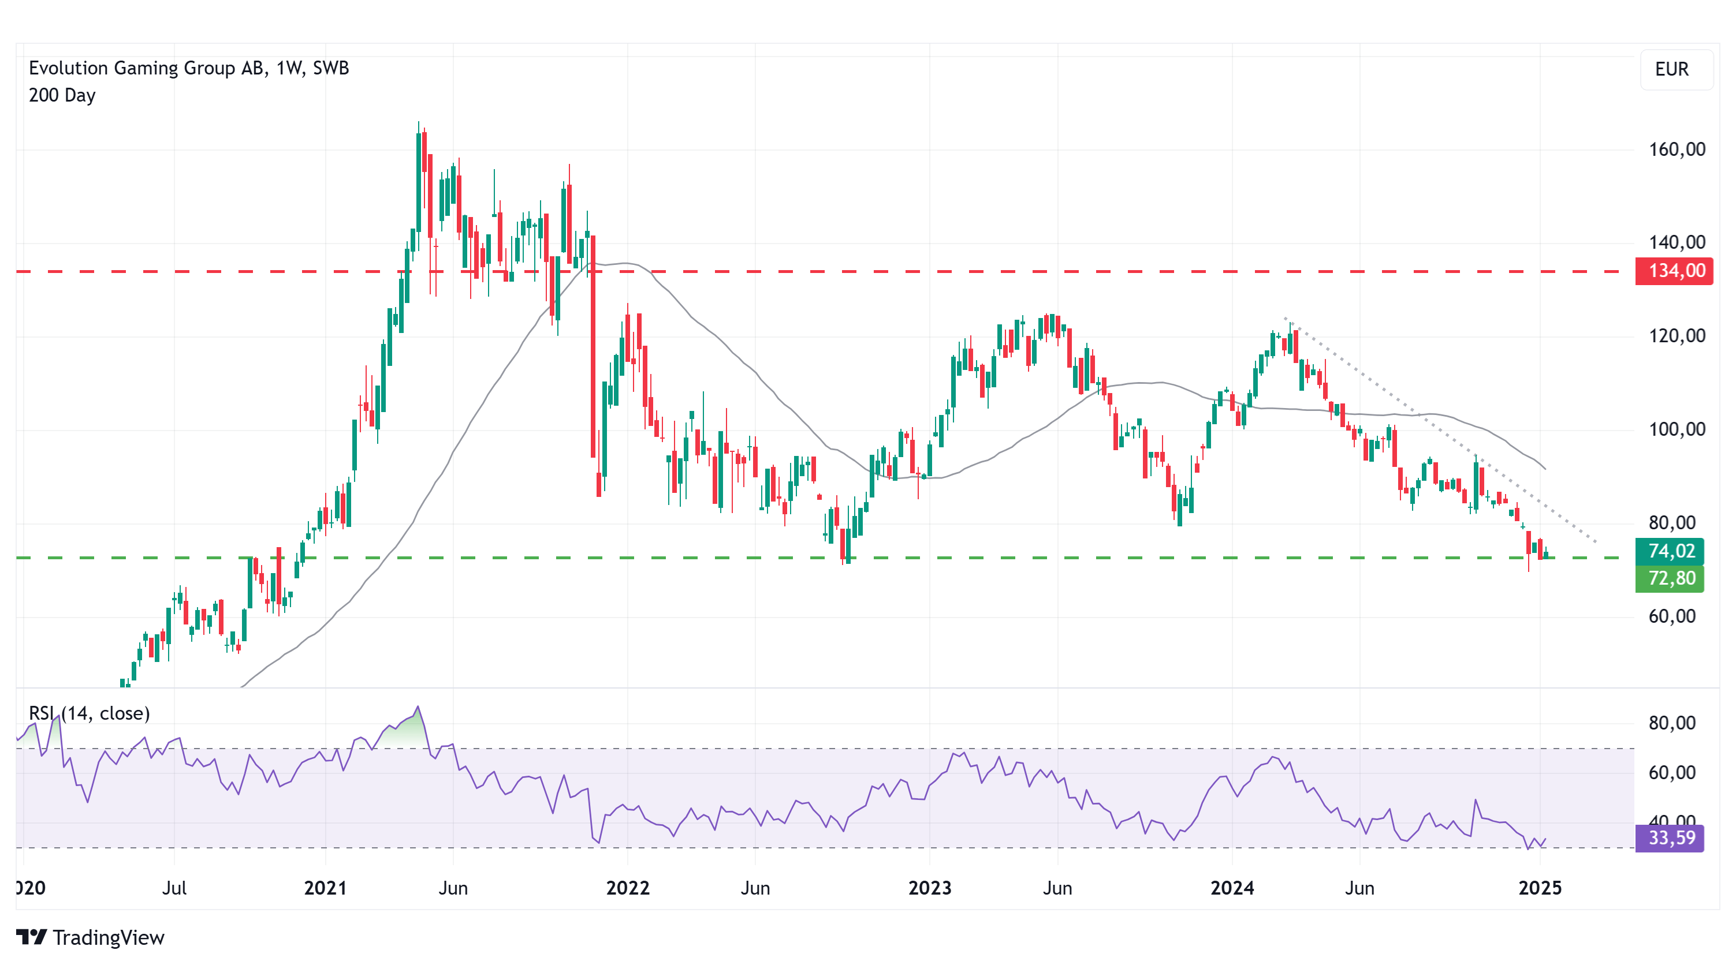
Task: Click the dotted descending trendline
Action: click(x=1440, y=429)
